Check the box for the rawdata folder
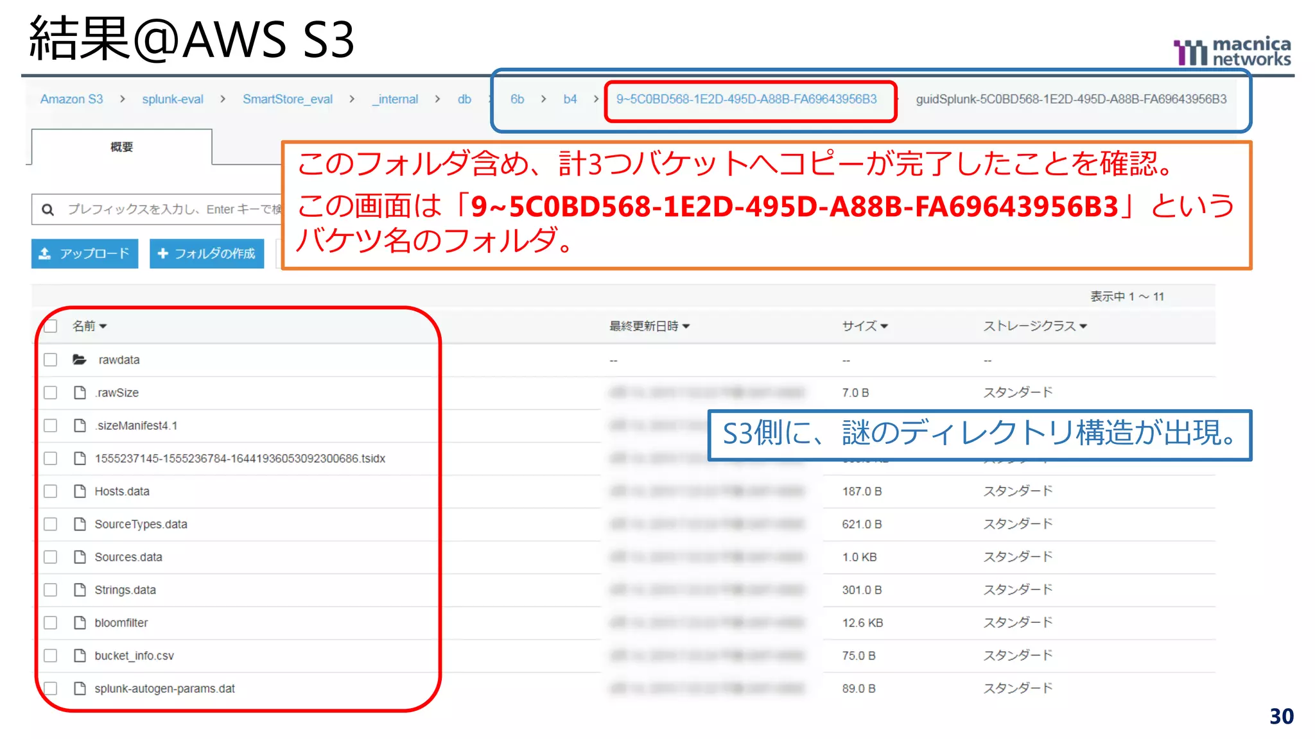This screenshot has height=739, width=1315. click(51, 360)
